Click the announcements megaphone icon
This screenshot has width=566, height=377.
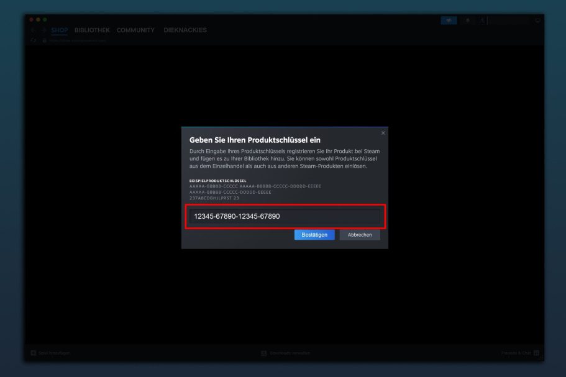449,20
